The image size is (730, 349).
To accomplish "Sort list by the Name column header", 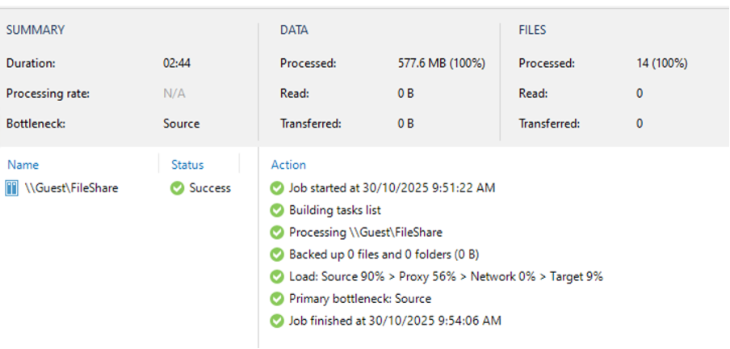I will [23, 165].
